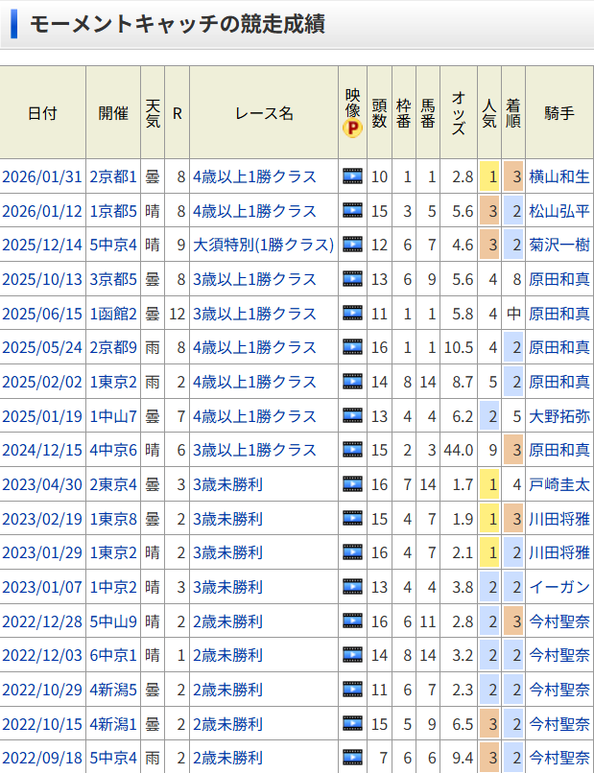
Task: Open jockey 菊沢一樹 link
Action: [x=559, y=245]
